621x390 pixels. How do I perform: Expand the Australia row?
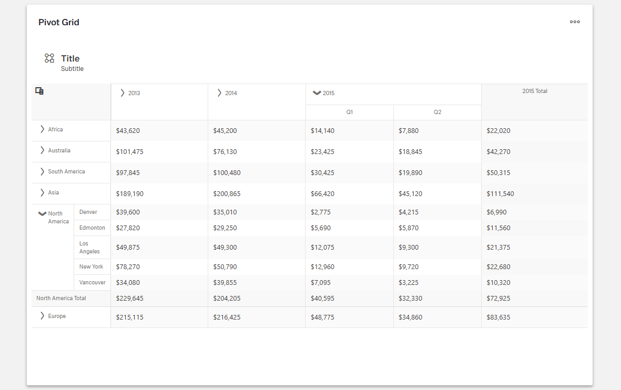click(x=43, y=150)
